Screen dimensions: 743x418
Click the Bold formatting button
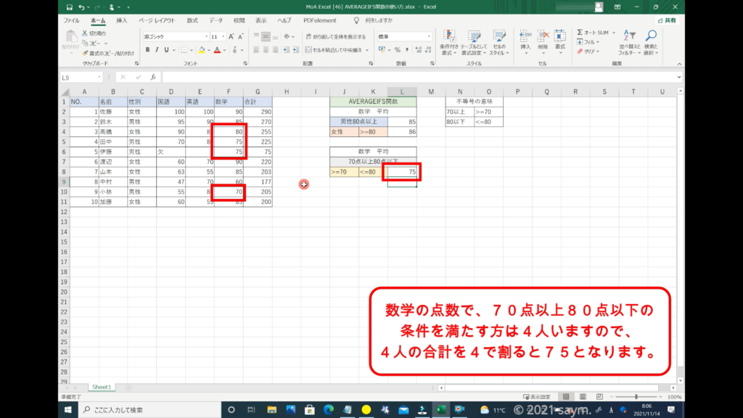click(147, 50)
